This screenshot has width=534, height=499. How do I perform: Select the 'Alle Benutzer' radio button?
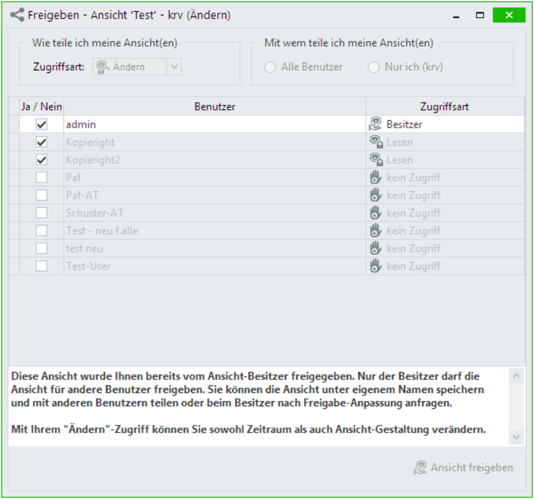tap(270, 67)
